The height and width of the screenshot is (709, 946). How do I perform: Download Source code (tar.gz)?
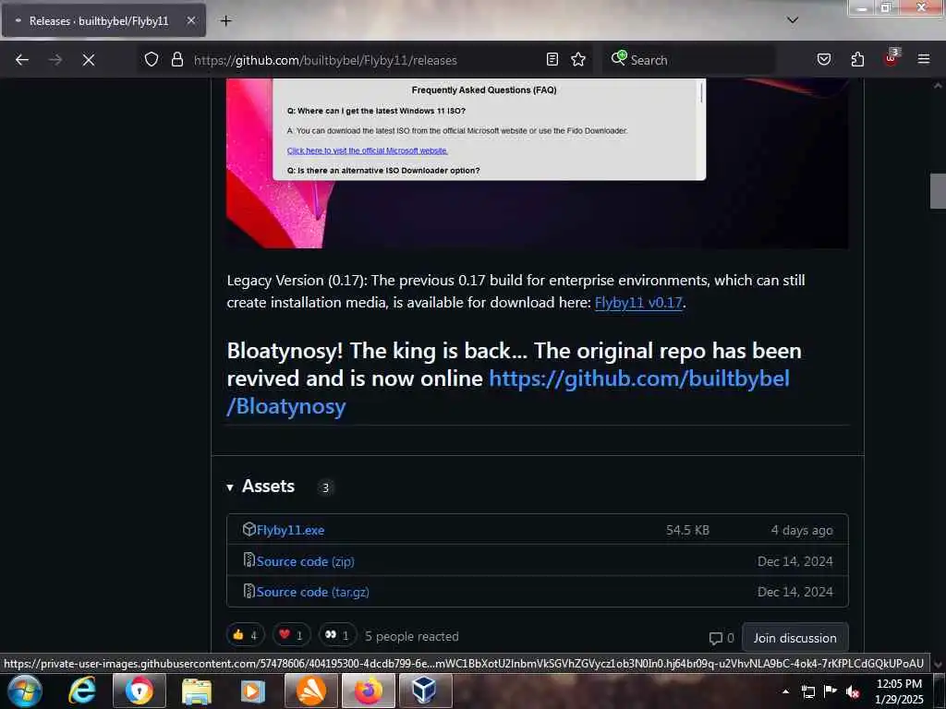point(312,592)
